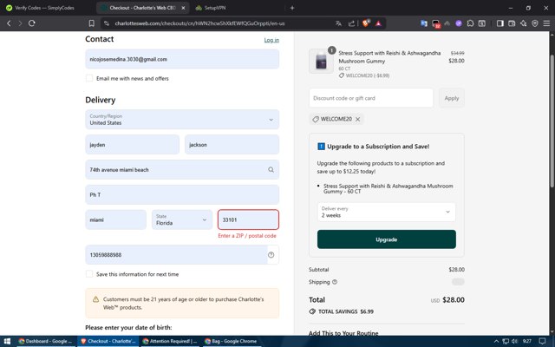Click the 'TOTAL SAVINGS $6.99' text
The height and width of the screenshot is (347, 555).
click(346, 311)
